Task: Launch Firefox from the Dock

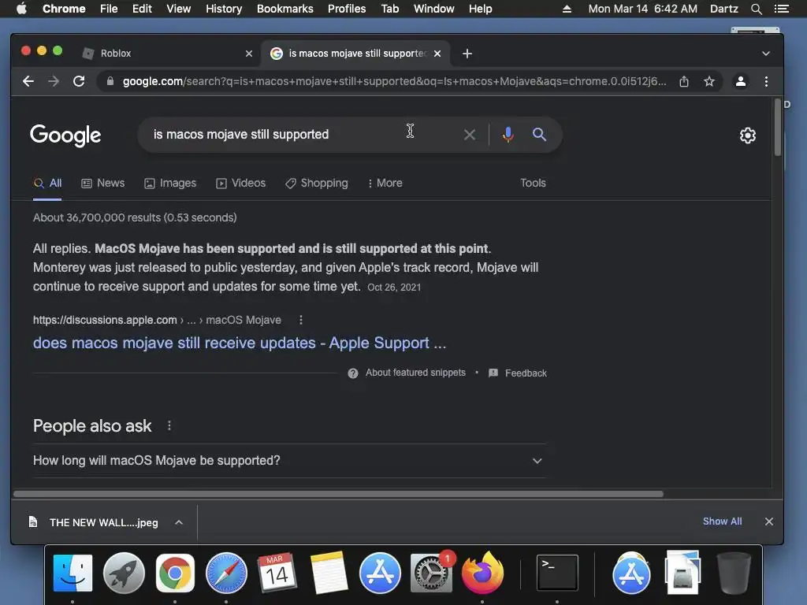Action: (482, 573)
